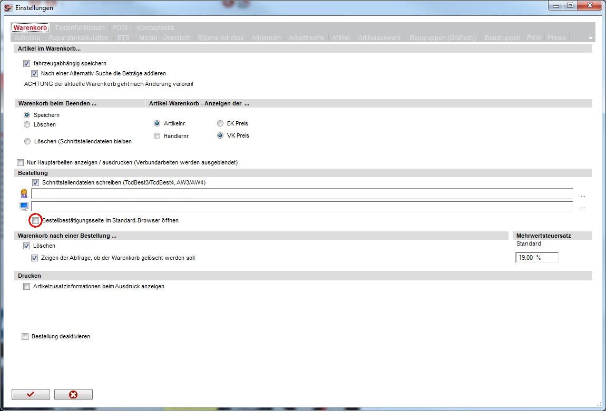Click the 19,00 % tax rate field
Viewport: 606px width, 419px height.
(537, 257)
